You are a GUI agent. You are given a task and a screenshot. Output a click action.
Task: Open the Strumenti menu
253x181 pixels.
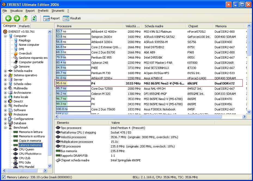coord(58,11)
